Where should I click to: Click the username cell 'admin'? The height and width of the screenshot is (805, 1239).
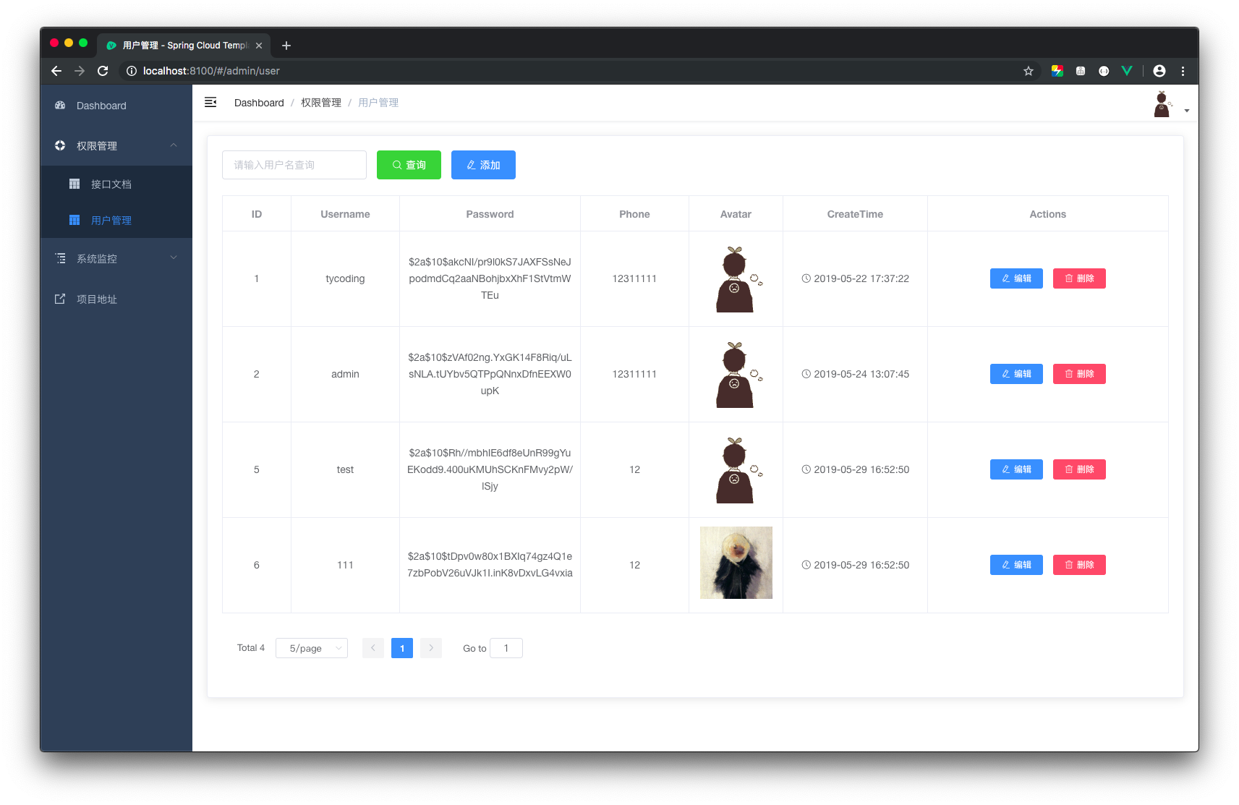pyautogui.click(x=345, y=374)
